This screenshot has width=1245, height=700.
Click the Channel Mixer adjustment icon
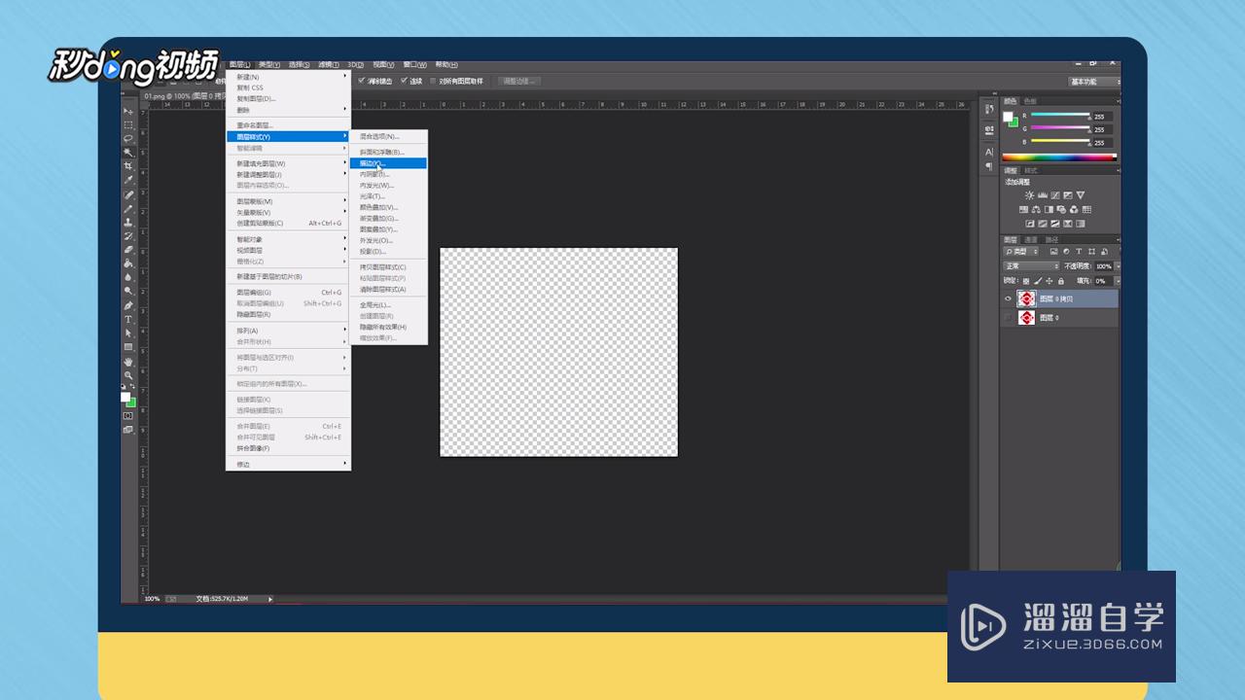click(1074, 209)
